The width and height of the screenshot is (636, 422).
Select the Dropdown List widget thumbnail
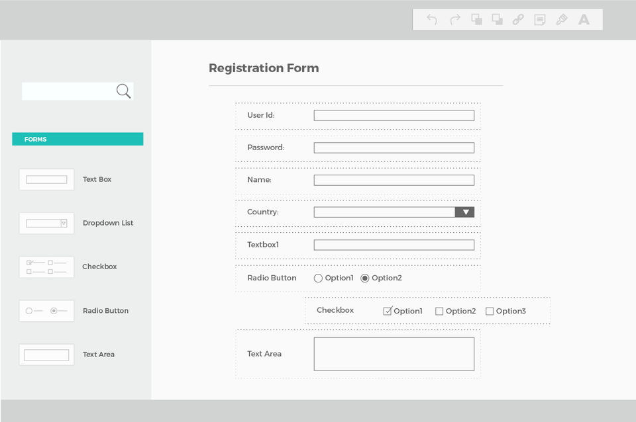pos(46,223)
